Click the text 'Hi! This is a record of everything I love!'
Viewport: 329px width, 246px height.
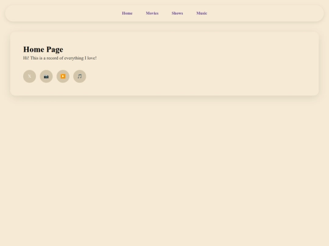pyautogui.click(x=60, y=58)
